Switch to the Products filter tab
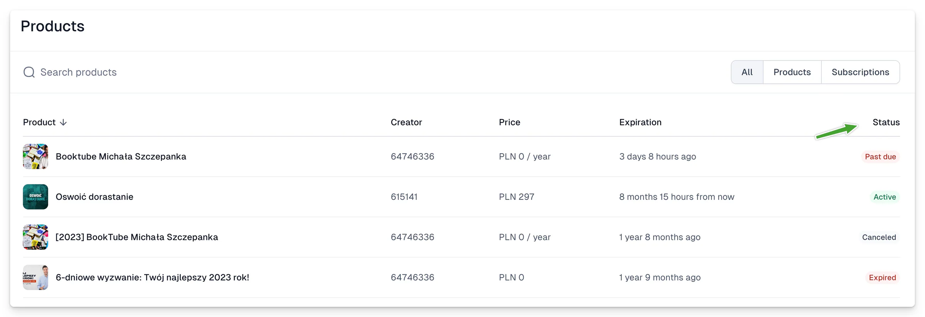The image size is (925, 317). coord(792,72)
